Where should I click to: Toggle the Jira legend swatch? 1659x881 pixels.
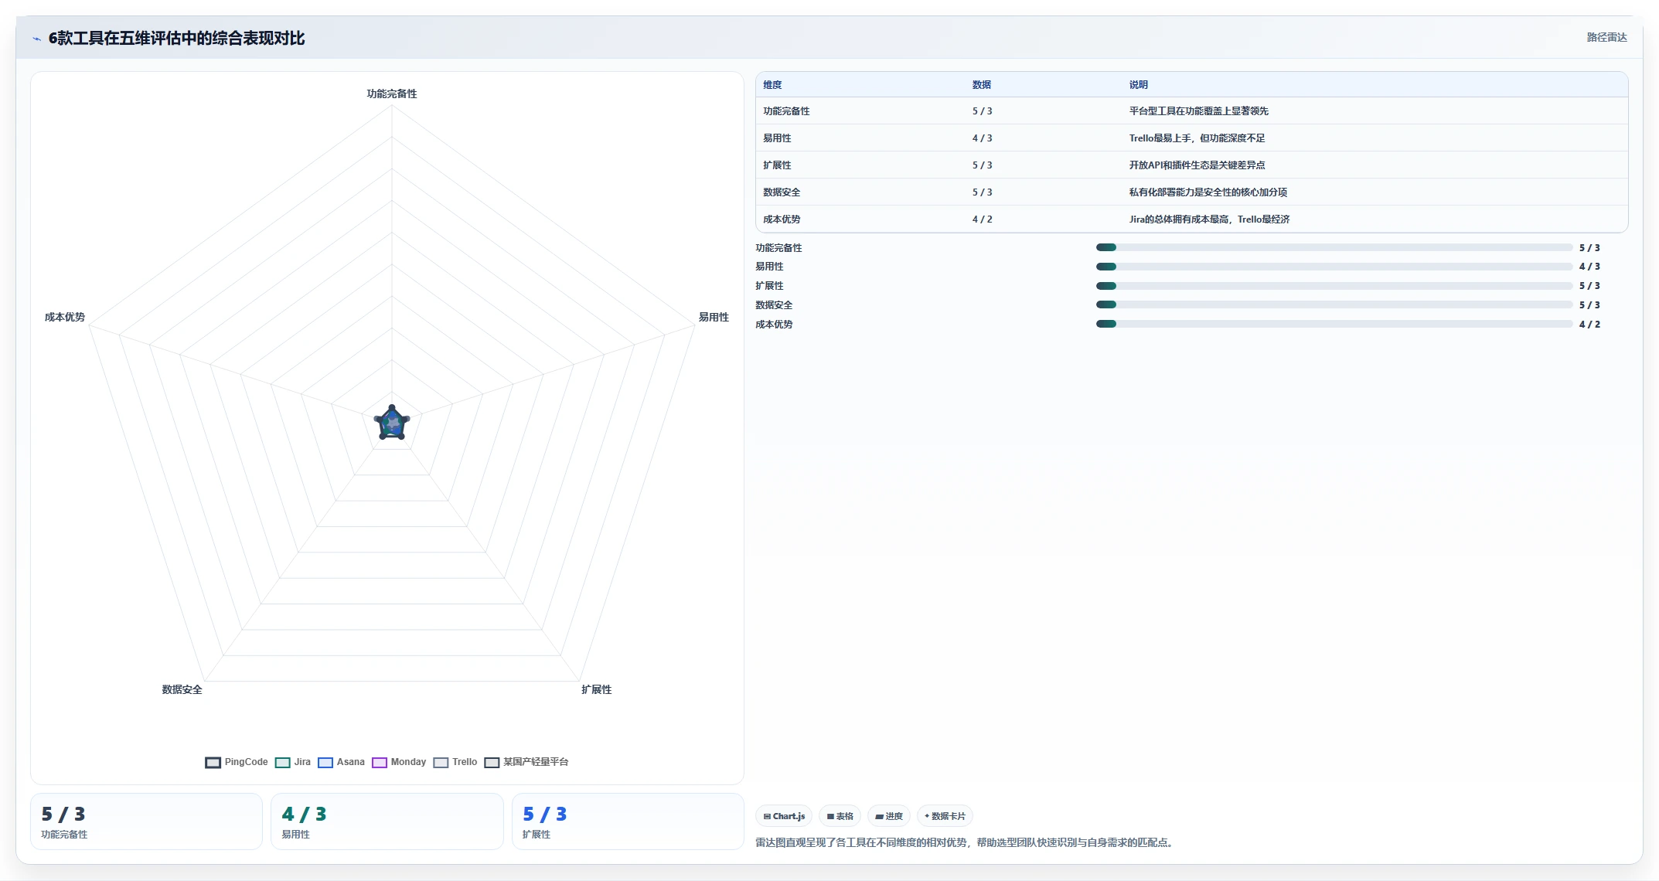[x=282, y=762]
